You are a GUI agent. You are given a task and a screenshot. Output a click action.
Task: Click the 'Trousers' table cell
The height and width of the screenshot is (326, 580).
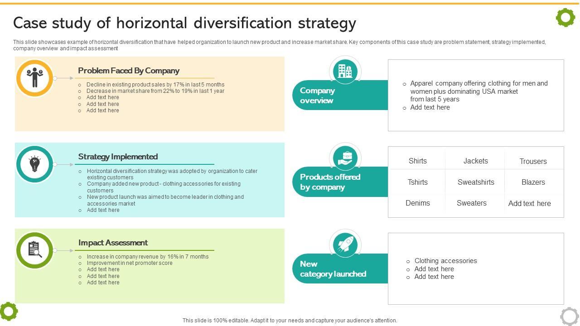click(533, 161)
